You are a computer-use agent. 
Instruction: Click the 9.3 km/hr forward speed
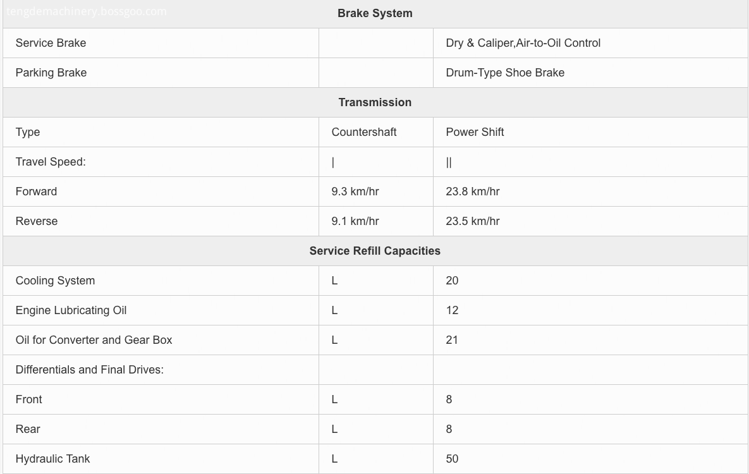[355, 191]
